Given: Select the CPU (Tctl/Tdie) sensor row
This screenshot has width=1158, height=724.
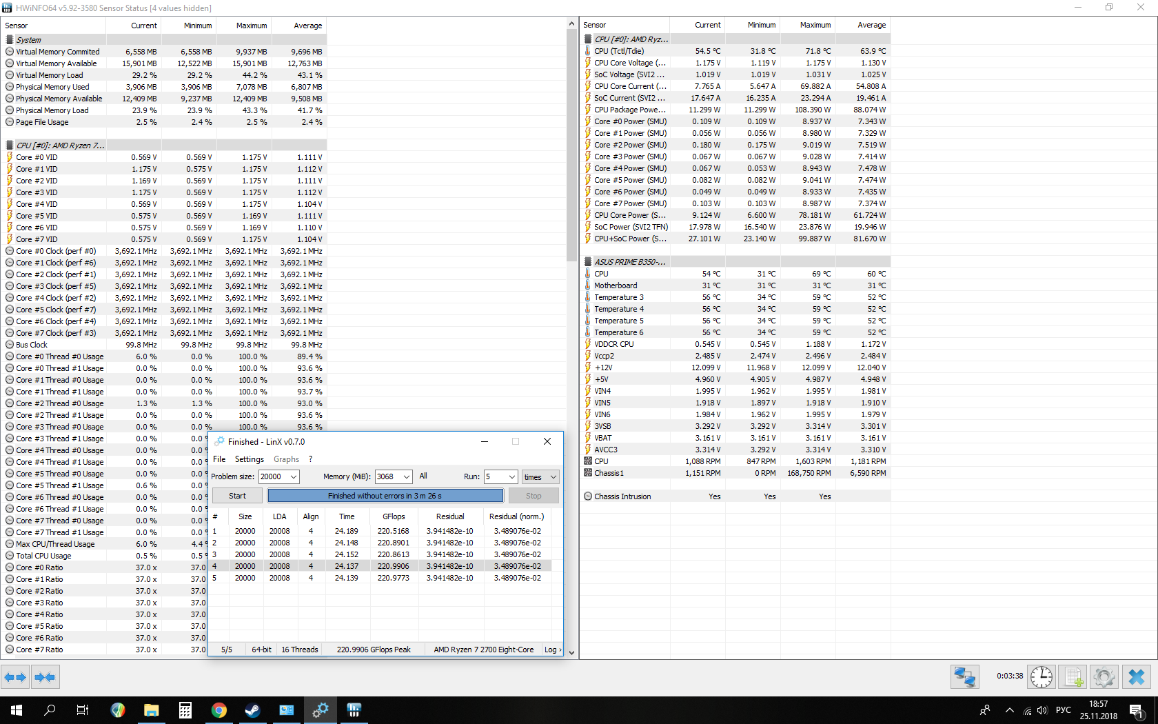Looking at the screenshot, I should click(x=735, y=51).
